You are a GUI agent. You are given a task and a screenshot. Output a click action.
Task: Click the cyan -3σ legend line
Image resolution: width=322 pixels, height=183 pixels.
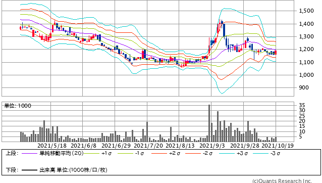260,153
